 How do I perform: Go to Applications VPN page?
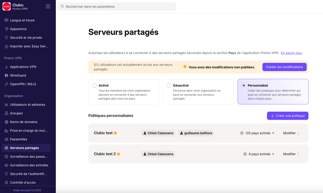(x=26, y=67)
